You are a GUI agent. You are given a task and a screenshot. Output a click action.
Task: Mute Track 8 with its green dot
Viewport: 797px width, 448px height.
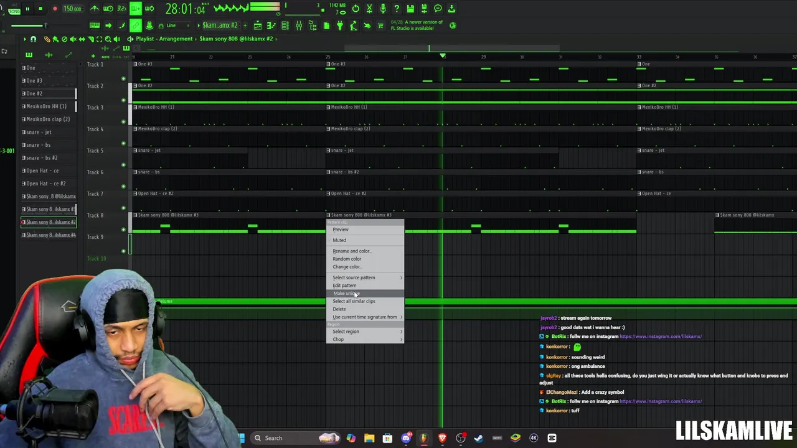coord(123,230)
